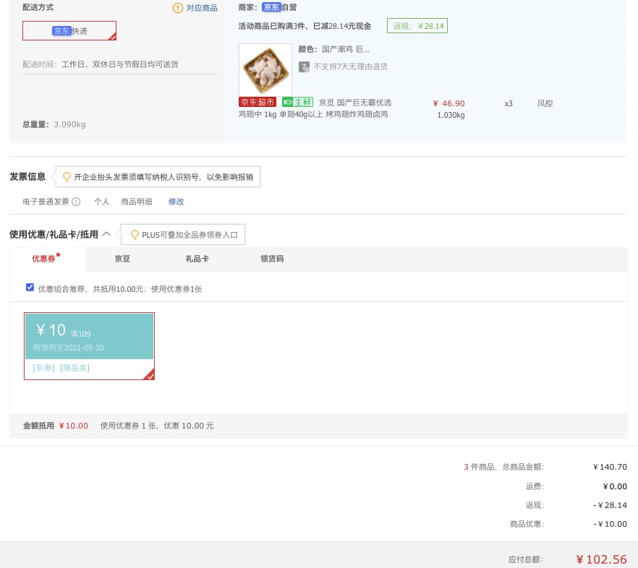
Task: Deselect the ¥10 满109 coupon card
Action: coord(89,346)
